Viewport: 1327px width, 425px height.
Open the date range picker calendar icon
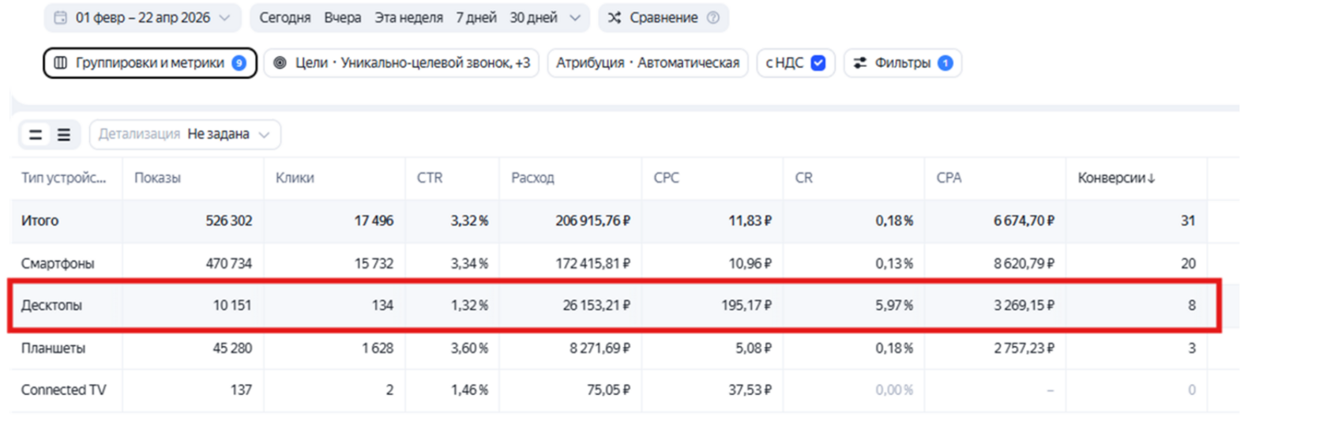(60, 17)
